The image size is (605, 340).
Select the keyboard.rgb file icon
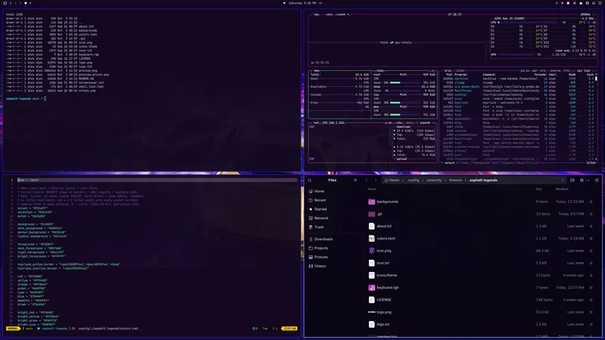pos(371,288)
